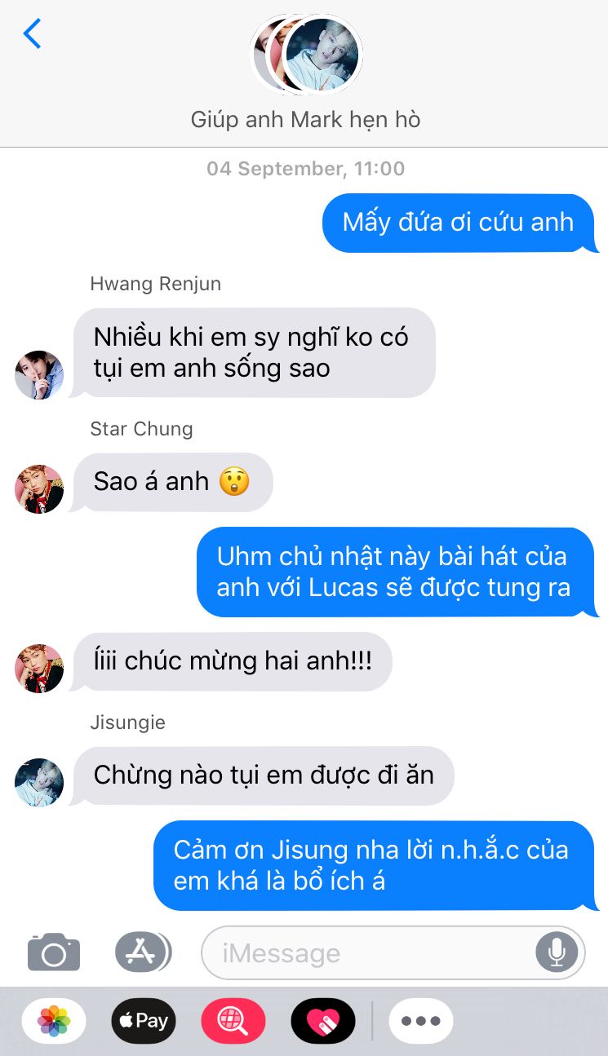Tap the microphone dictation icon
Screen dimensions: 608x1056
tap(557, 952)
